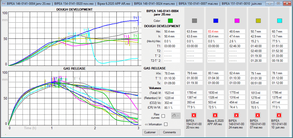This screenshot has width=293, height=138.
Task: Remove BIPEA 148-0141-00 24 mars.reo with its red X
Action: pyautogui.click(x=236, y=115)
